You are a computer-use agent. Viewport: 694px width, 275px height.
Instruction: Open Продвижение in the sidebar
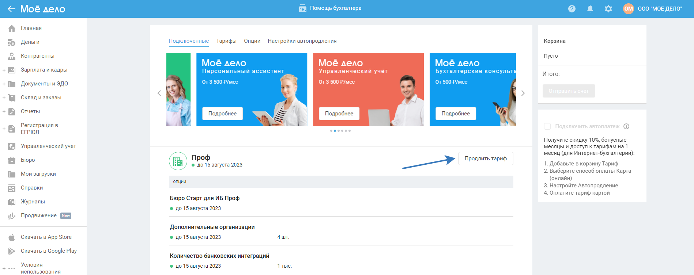coord(39,215)
